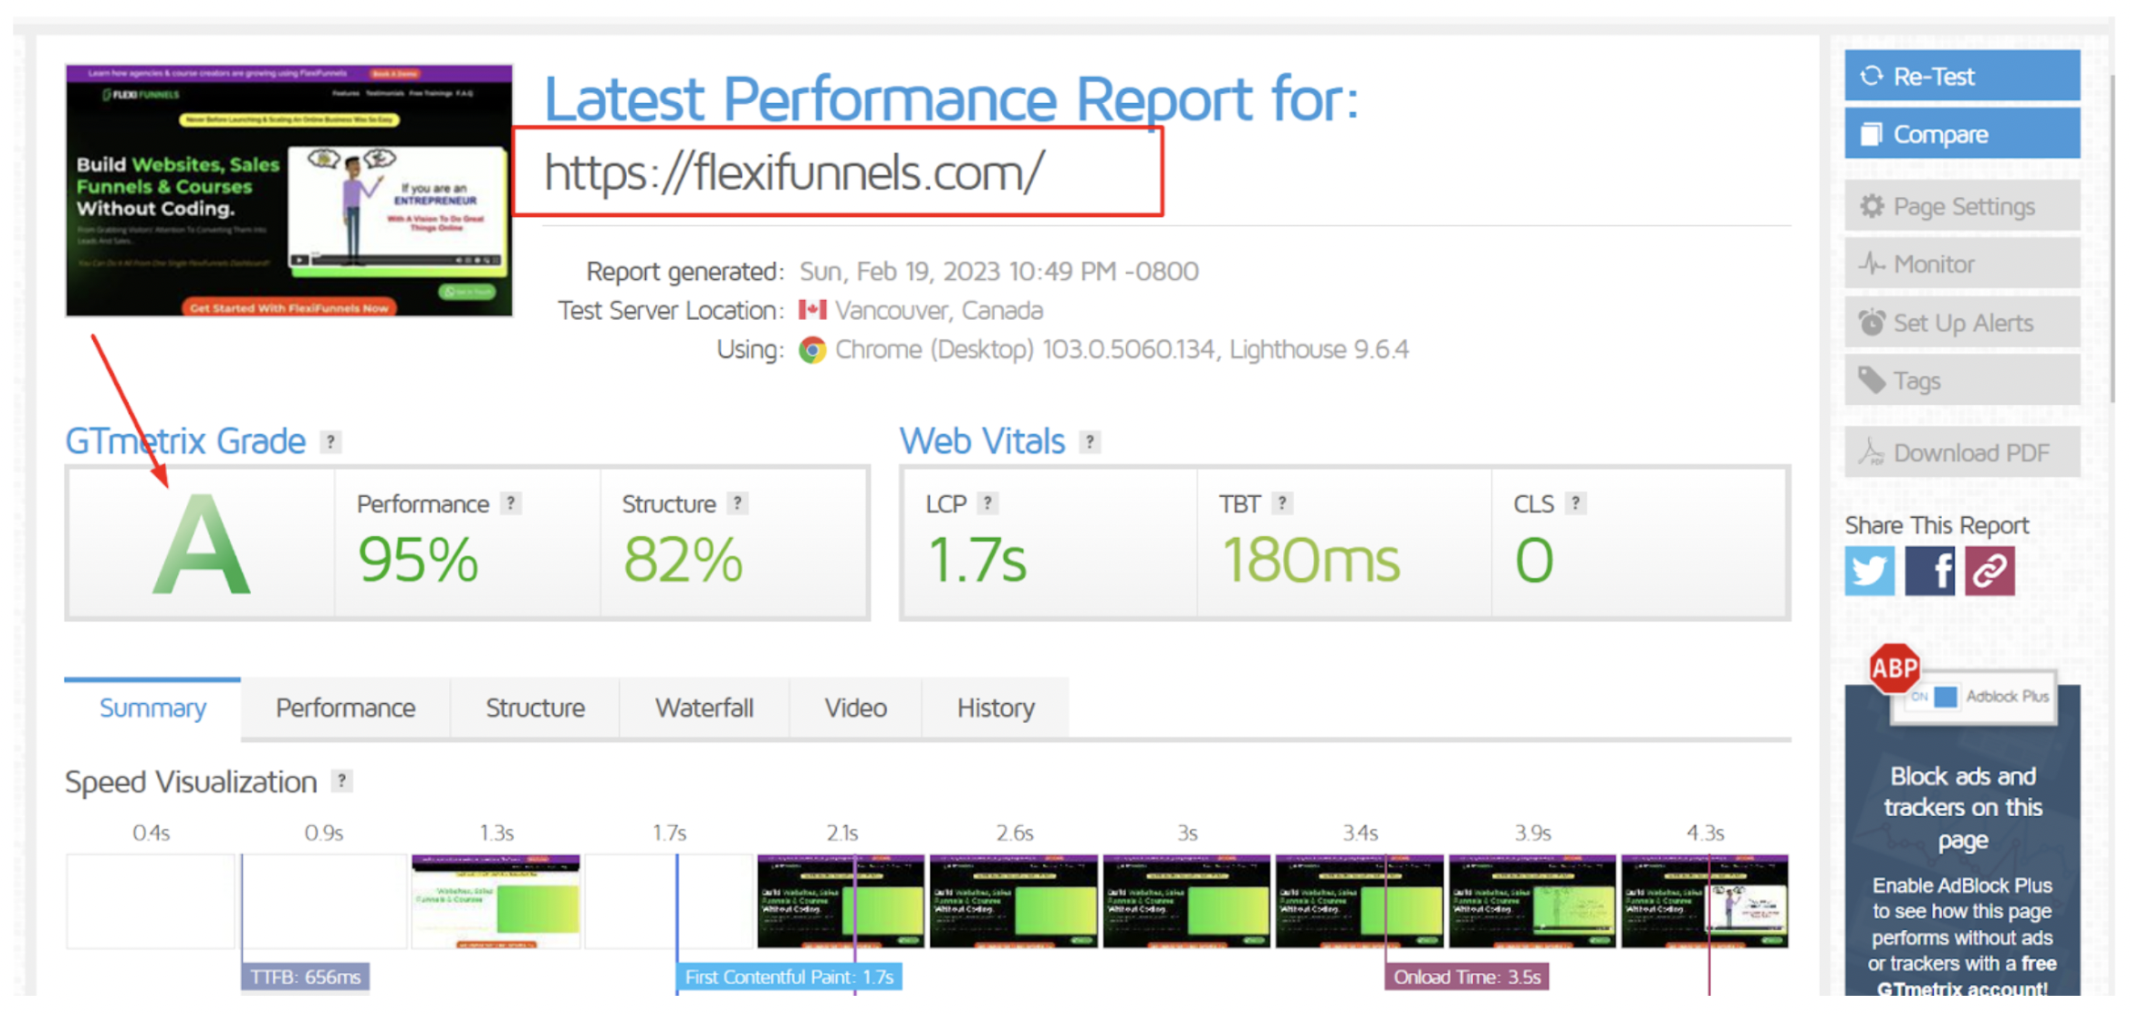This screenshot has width=2130, height=1014.
Task: Click help icon next to Web Vitals
Action: (1089, 442)
